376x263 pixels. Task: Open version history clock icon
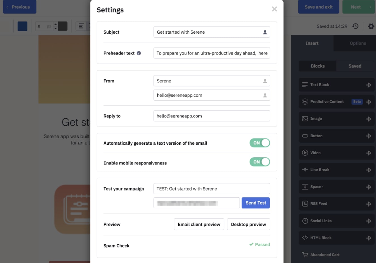click(x=355, y=26)
